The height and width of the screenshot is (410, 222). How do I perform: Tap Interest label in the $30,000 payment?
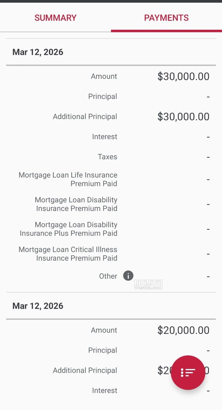[105, 137]
